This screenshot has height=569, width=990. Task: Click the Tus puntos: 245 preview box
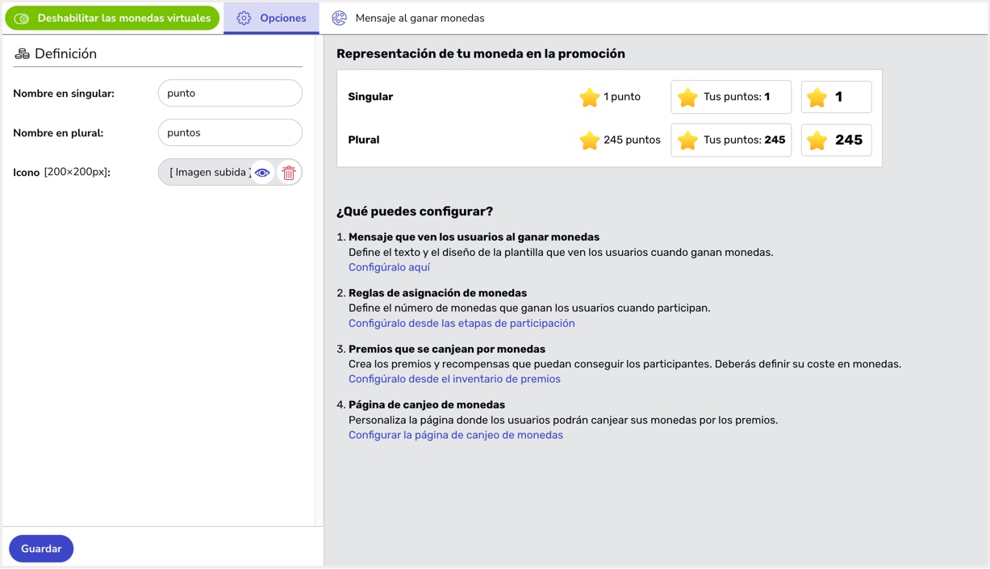tap(731, 140)
